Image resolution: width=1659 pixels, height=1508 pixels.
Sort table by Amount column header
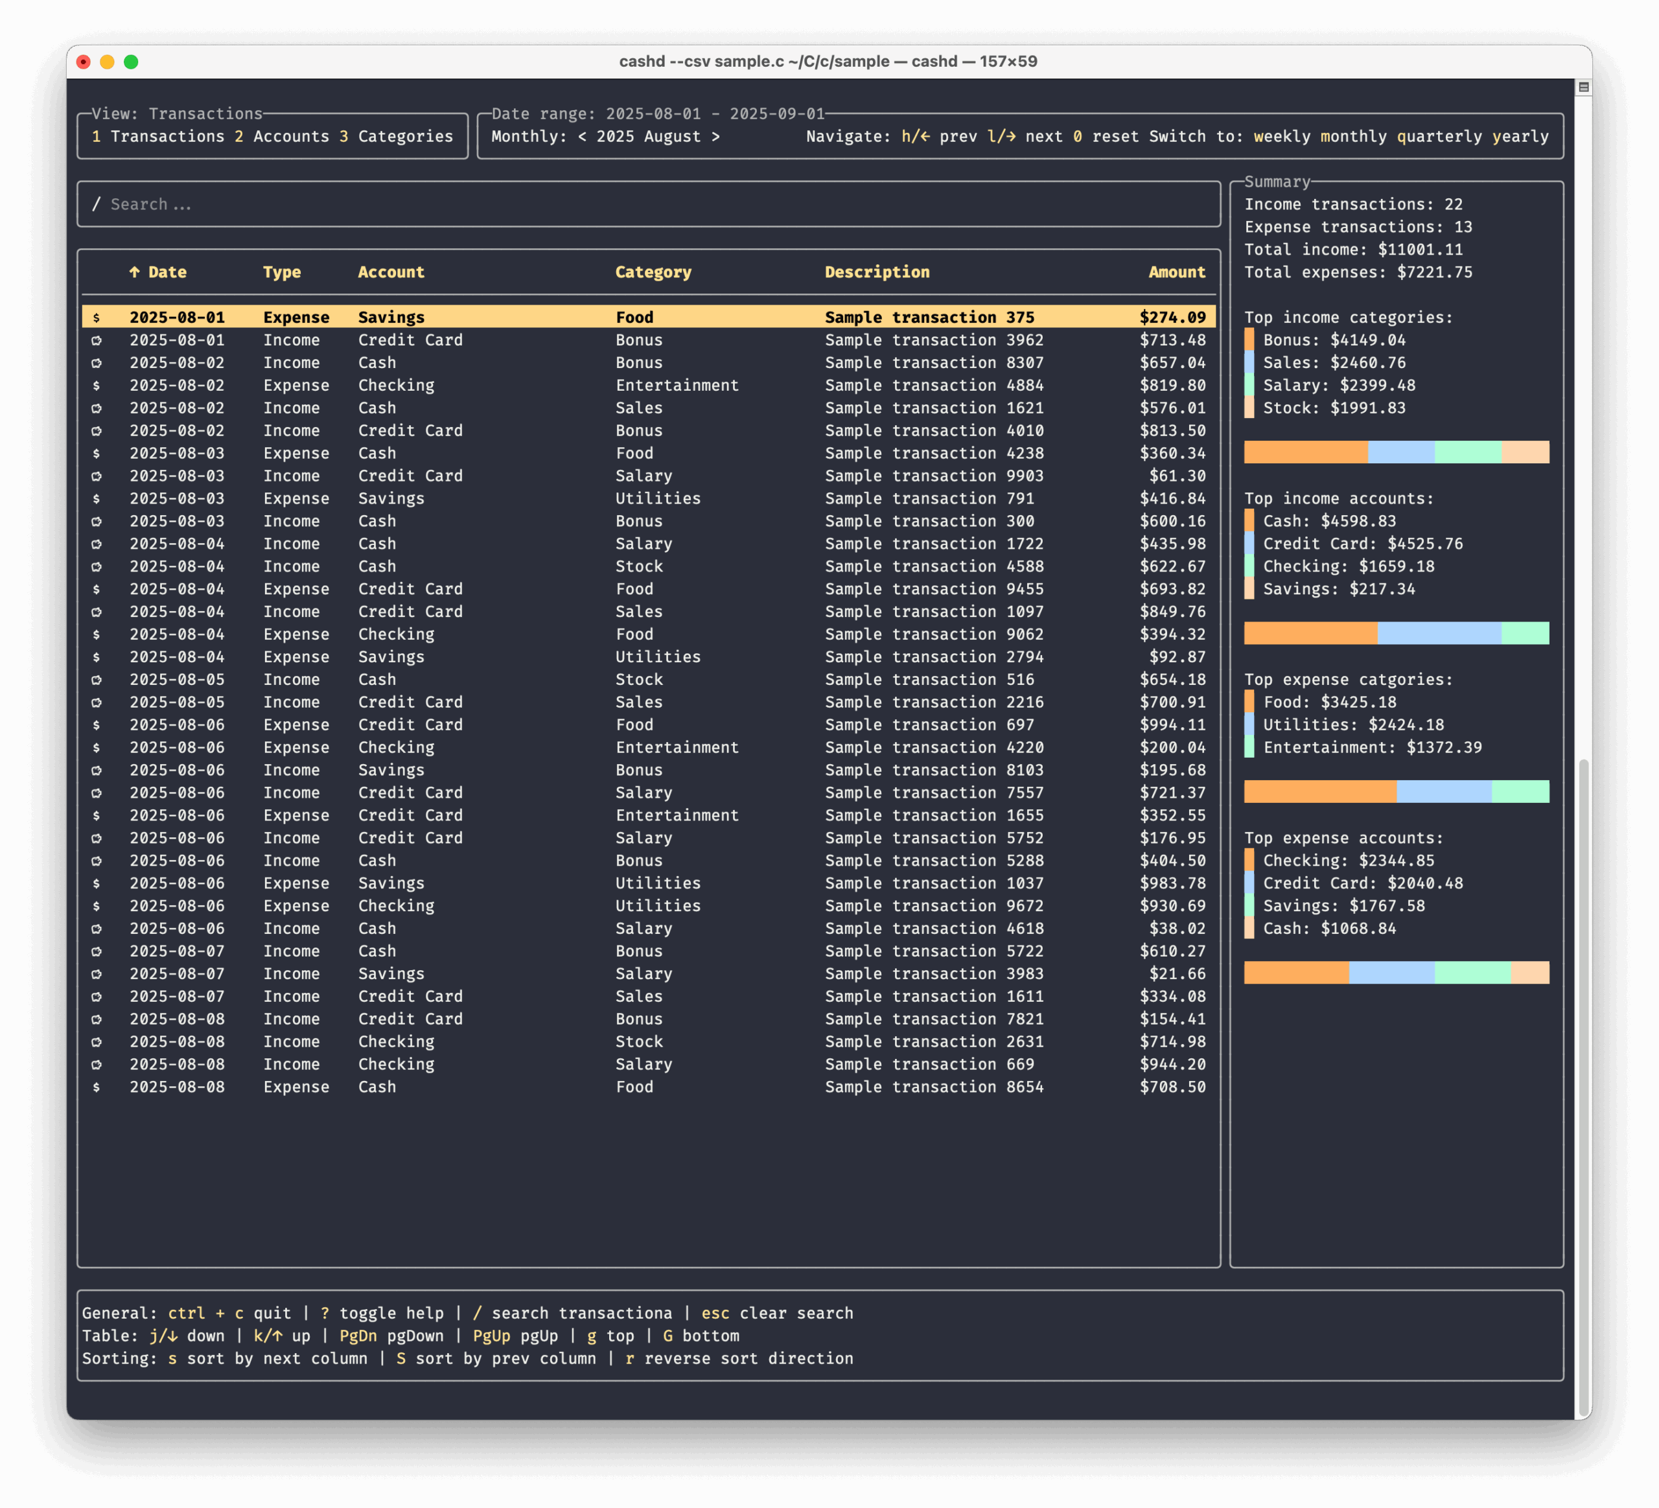coord(1176,272)
